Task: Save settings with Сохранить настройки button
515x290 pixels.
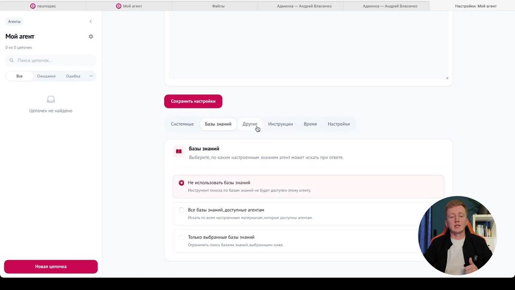Action: [x=193, y=101]
